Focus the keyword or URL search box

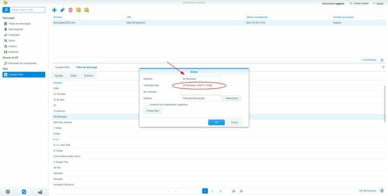[28, 10]
